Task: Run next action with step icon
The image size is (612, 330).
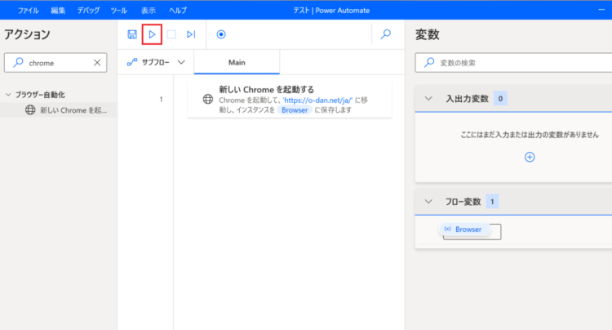Action: coord(191,34)
